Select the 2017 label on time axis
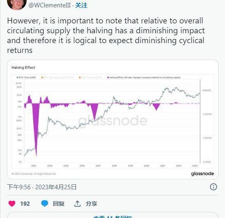 [x=98, y=166]
